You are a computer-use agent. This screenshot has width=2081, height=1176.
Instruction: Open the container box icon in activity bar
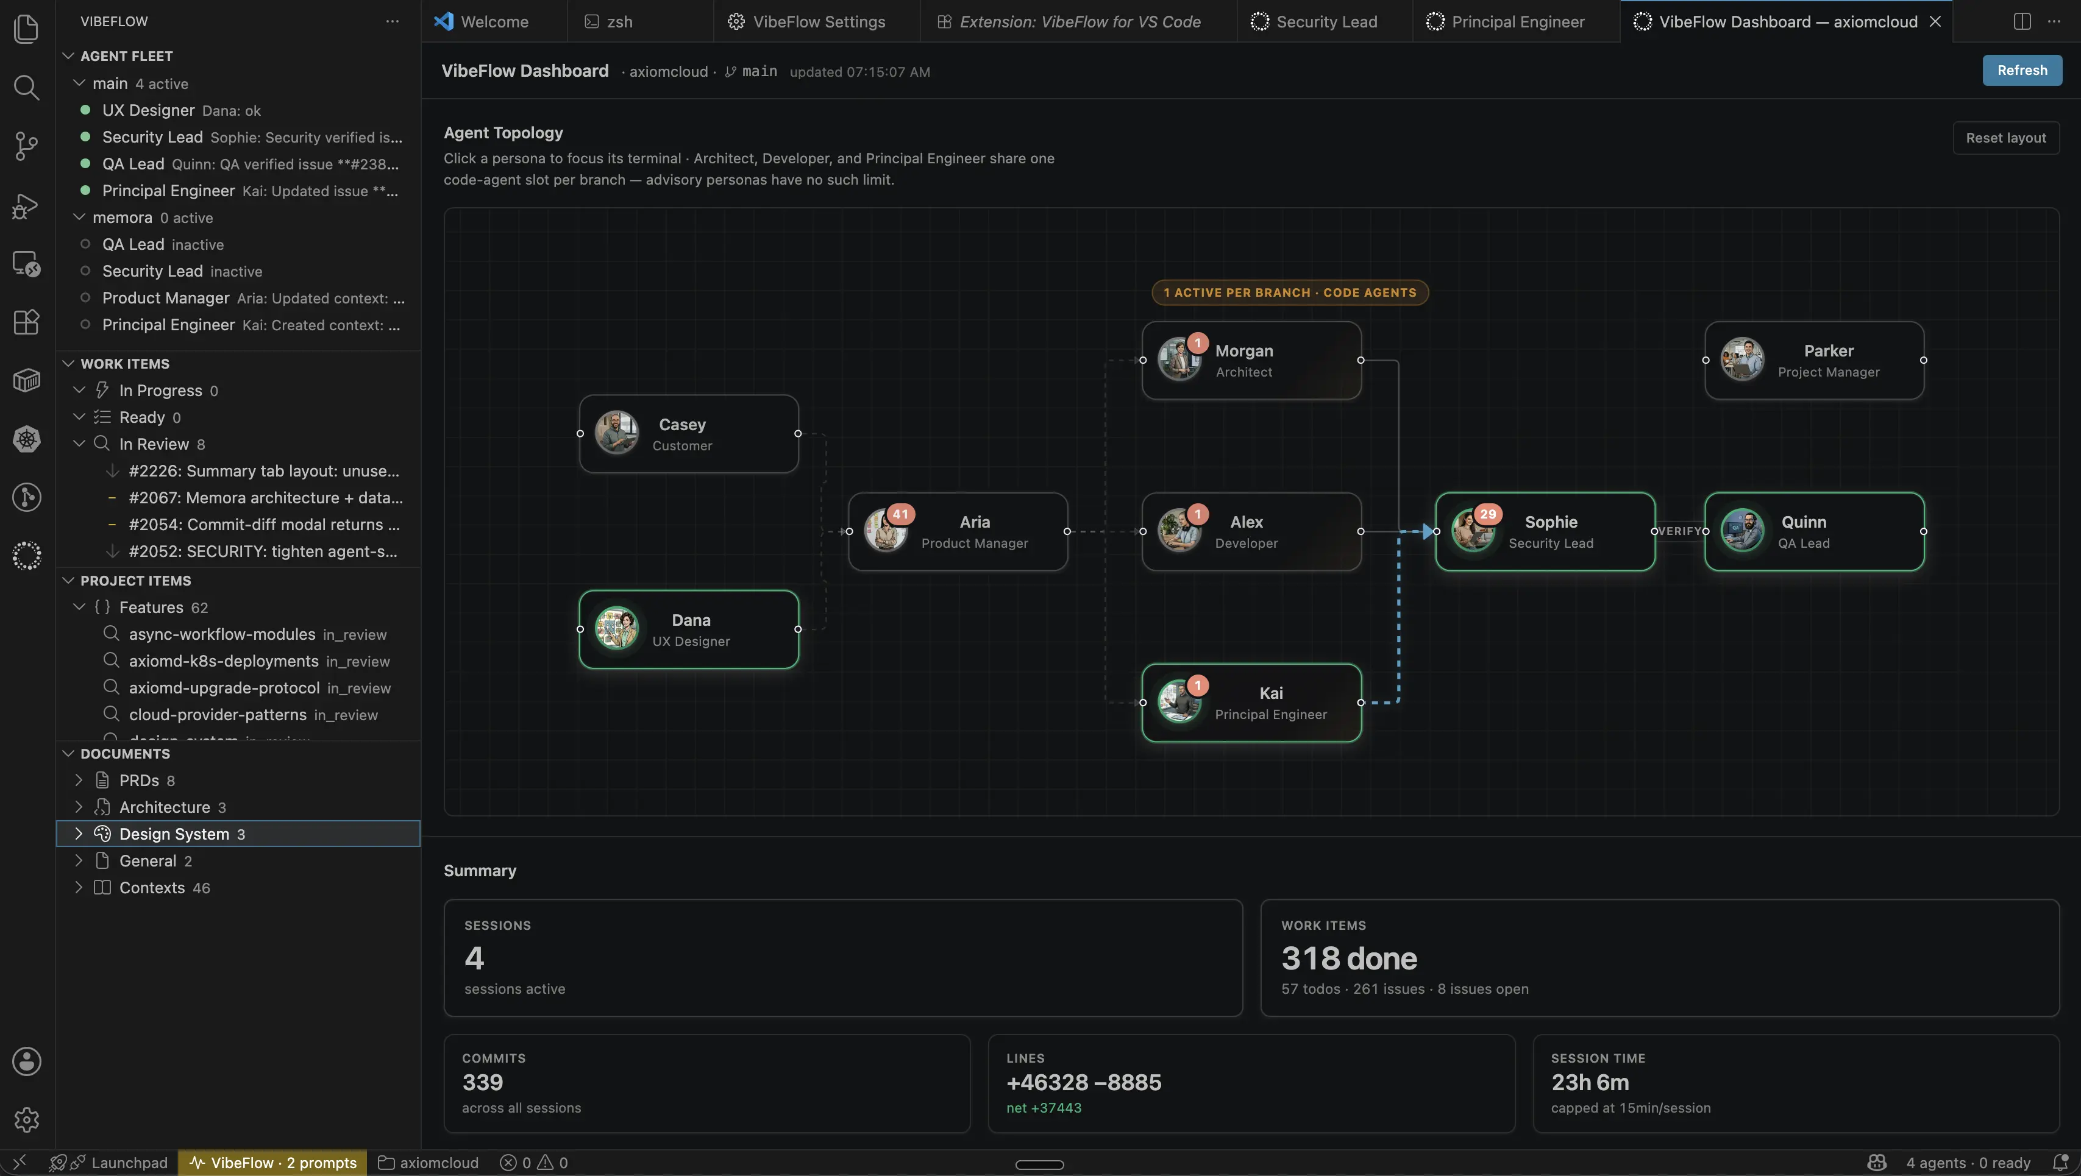coord(27,380)
